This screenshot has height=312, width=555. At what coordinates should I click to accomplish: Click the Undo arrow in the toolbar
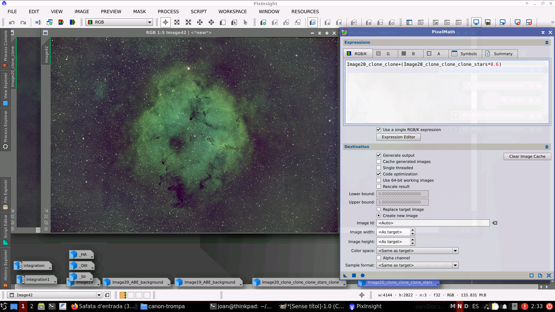12,23
